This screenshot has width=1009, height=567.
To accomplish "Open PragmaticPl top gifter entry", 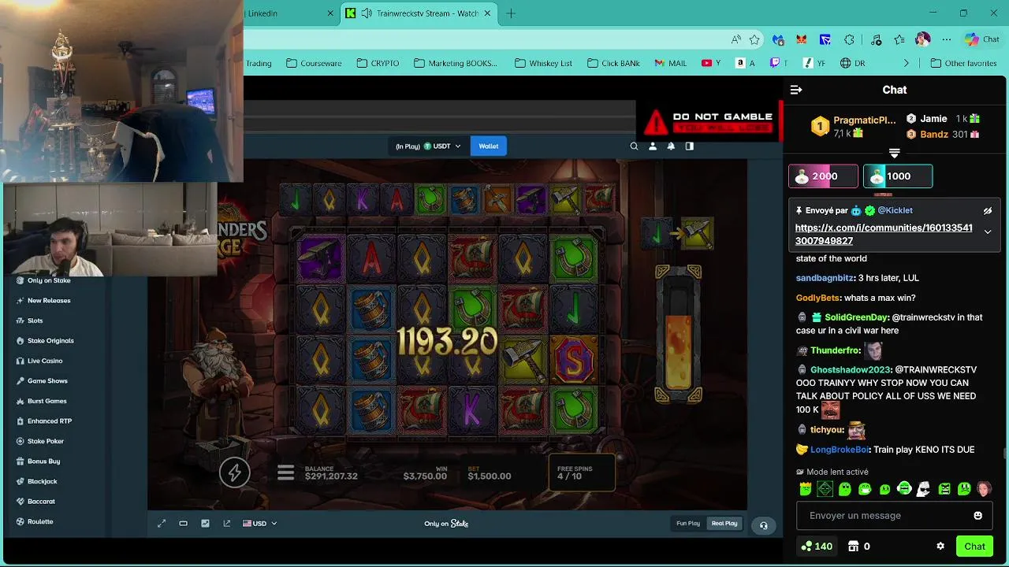I will [x=854, y=126].
